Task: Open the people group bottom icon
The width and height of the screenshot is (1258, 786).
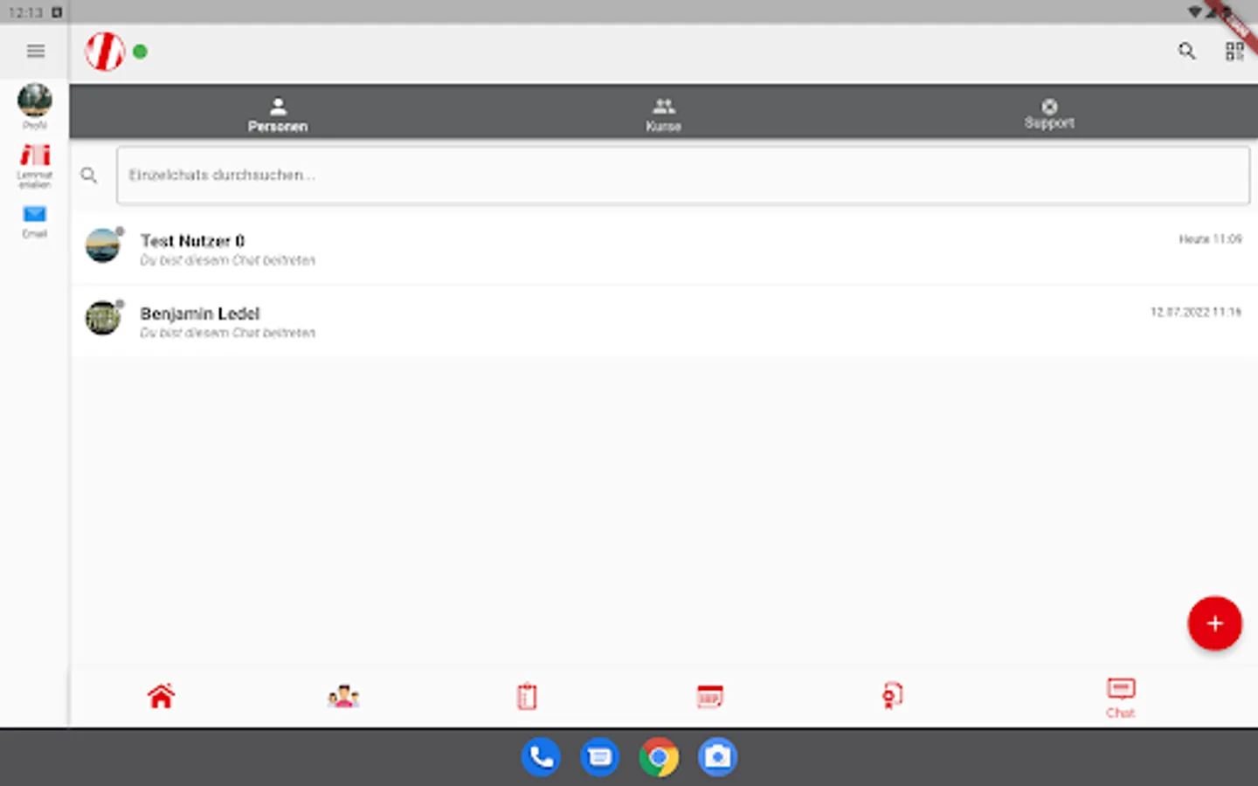Action: [x=343, y=696]
